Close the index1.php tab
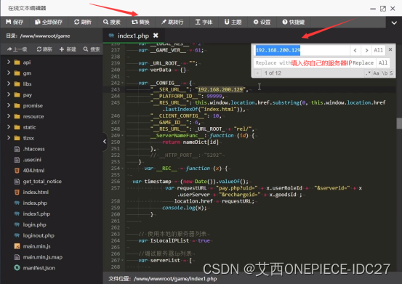This screenshot has width=402, height=284. click(156, 36)
